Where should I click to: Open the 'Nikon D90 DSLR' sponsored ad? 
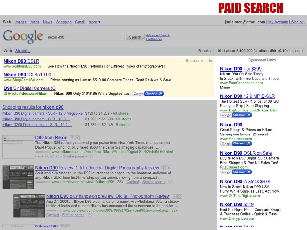pyautogui.click(x=21, y=61)
